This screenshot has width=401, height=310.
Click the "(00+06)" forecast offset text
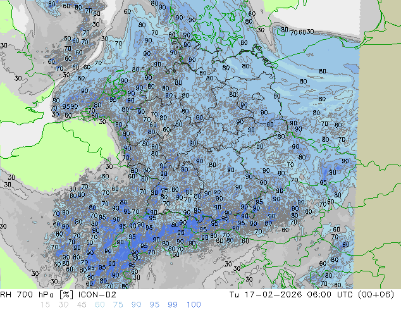(x=376, y=295)
